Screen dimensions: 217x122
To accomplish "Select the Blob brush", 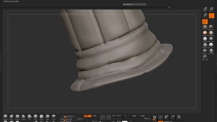I will point(47,117).
